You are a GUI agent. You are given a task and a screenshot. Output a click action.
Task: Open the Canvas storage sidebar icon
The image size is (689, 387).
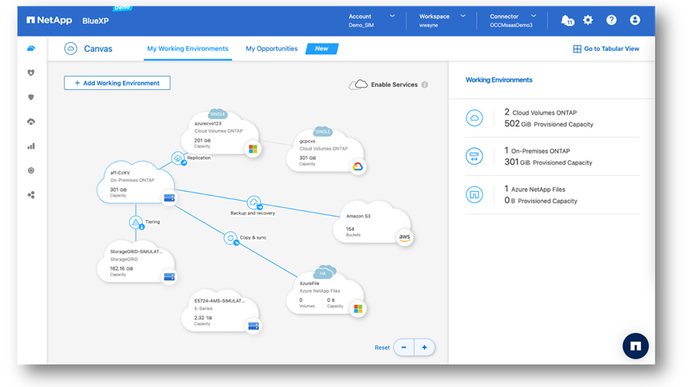click(x=31, y=49)
